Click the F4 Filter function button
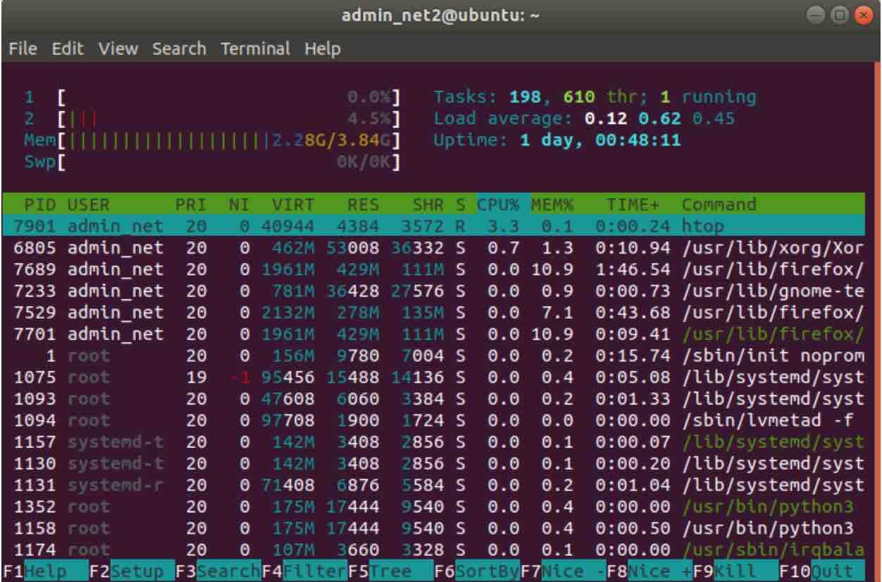882x582 pixels. click(x=304, y=571)
